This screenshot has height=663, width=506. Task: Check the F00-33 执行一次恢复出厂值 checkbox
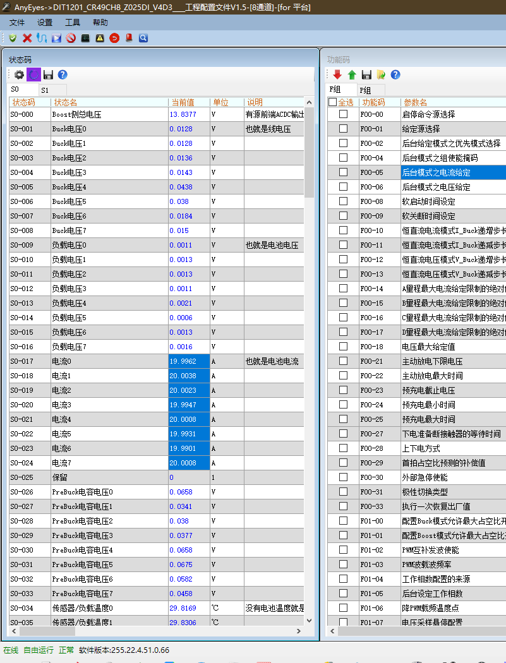tap(344, 506)
